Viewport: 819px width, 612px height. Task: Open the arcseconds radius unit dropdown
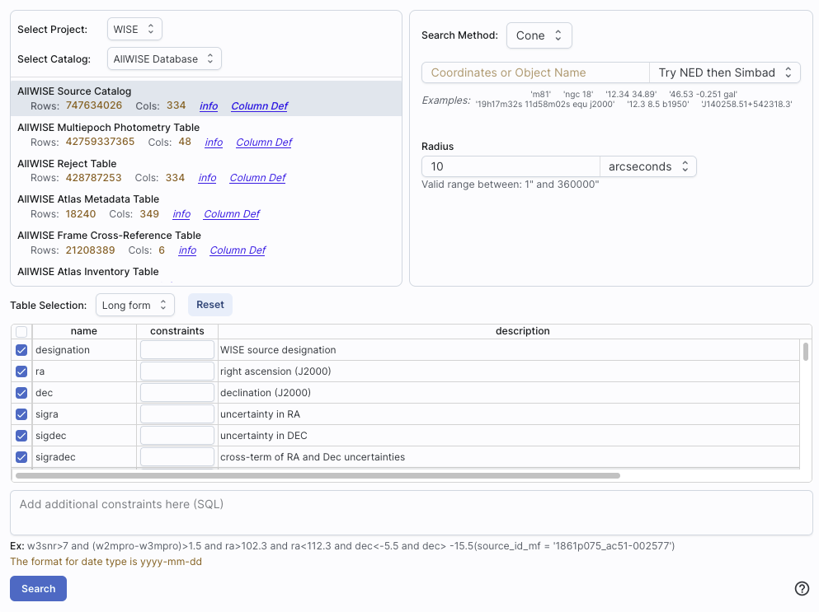[648, 166]
